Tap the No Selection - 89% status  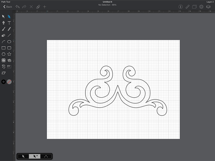point(107,5)
